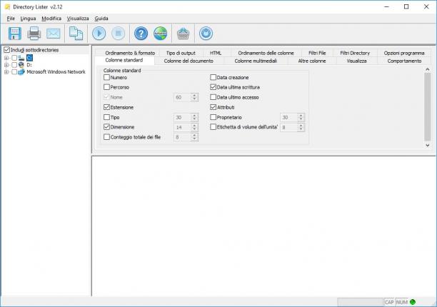Click the blue power exit icon
Screen dimensions: 437x307
[x=206, y=34]
